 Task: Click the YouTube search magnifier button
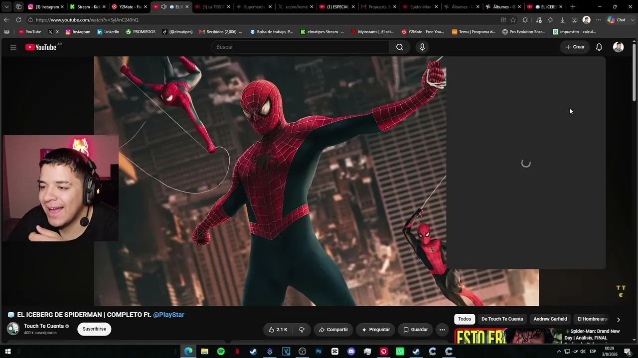coord(400,47)
